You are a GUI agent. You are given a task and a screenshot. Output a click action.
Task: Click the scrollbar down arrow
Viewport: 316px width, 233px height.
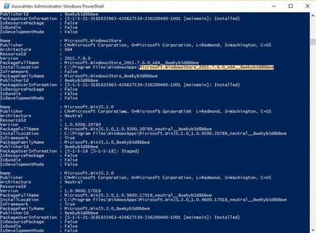coord(313,230)
